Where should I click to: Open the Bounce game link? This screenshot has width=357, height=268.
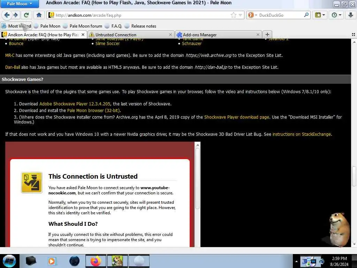16,44
